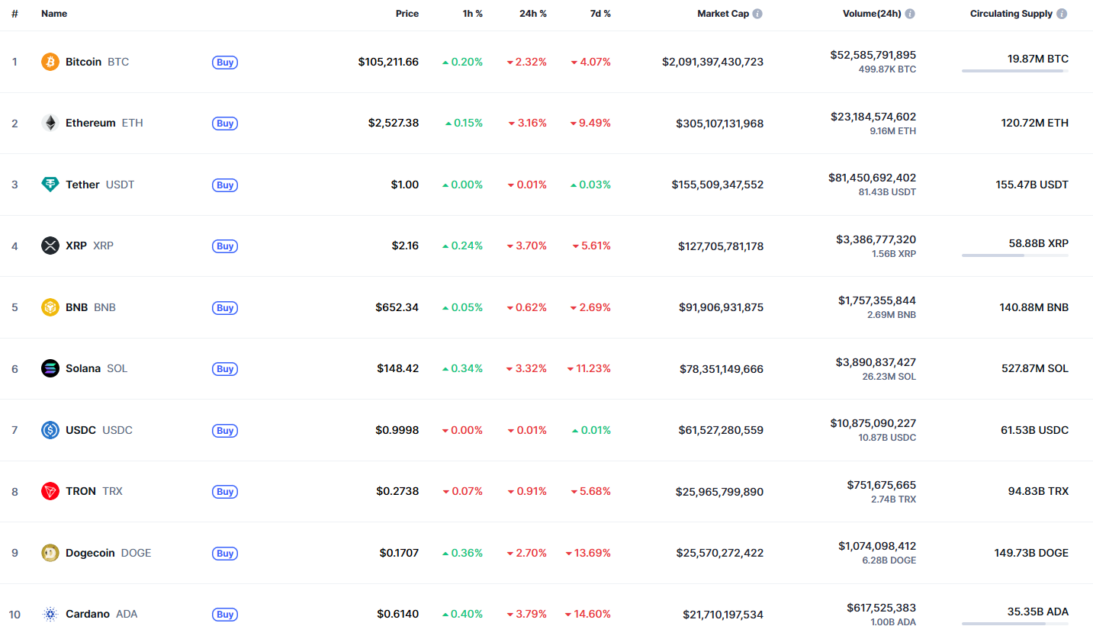
Task: Select Buy in the XRP row
Action: pyautogui.click(x=225, y=246)
